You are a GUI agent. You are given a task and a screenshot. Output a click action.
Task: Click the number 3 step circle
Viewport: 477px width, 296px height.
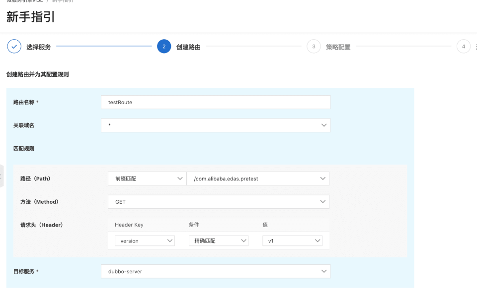(x=314, y=47)
